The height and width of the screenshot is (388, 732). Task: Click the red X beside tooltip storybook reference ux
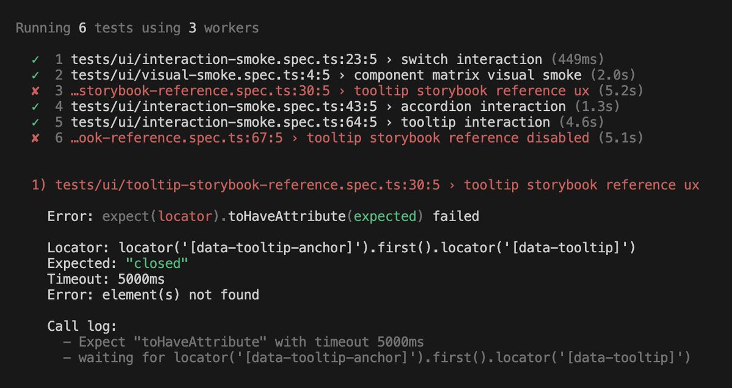35,91
